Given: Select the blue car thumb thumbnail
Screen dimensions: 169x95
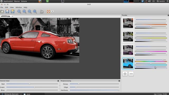Looking at the screenshot, I should 128,63.
